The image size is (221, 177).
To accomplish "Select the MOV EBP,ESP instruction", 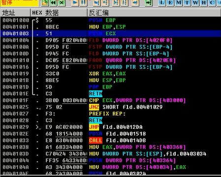I will [x=107, y=27].
